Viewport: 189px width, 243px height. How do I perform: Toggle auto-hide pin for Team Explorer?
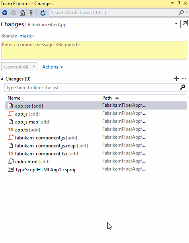[179, 3]
